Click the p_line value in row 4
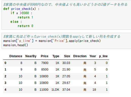Screen dimensions: 131x97 (107, 90)
